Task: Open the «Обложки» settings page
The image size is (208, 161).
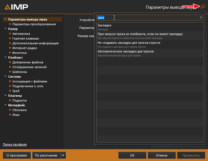Action: [20, 110]
